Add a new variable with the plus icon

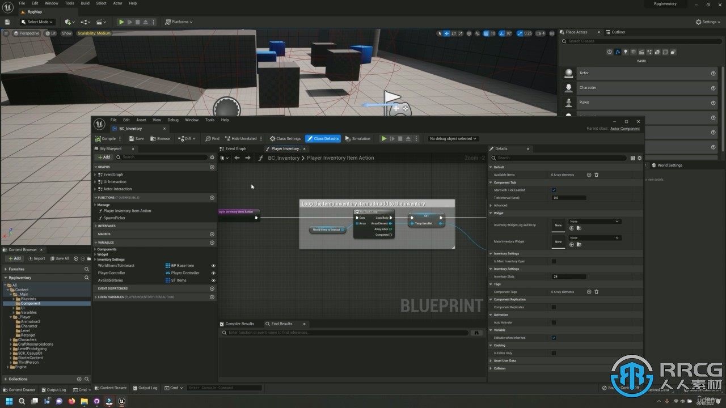pos(212,243)
